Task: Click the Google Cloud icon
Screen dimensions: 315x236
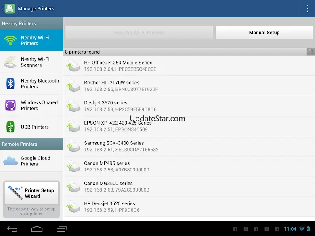Action: 10,161
